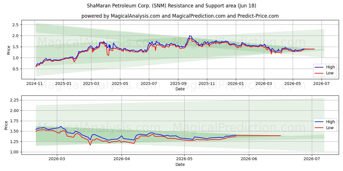Click the 'Date' axis label under the top chart

[x=180, y=89]
